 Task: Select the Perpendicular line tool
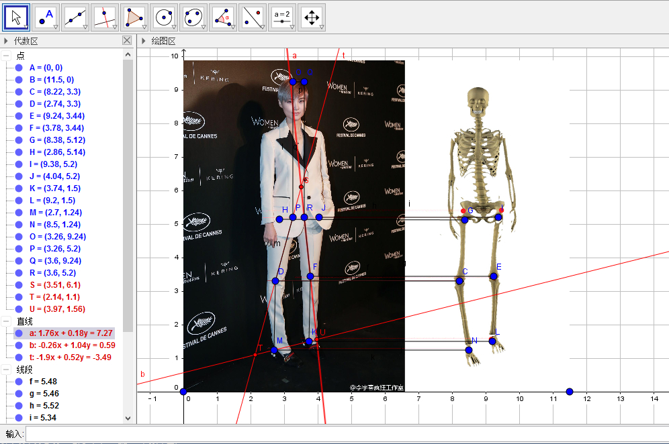[x=105, y=17]
